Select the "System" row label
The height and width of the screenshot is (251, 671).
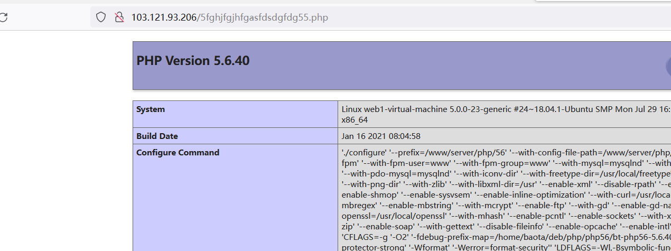click(151, 109)
